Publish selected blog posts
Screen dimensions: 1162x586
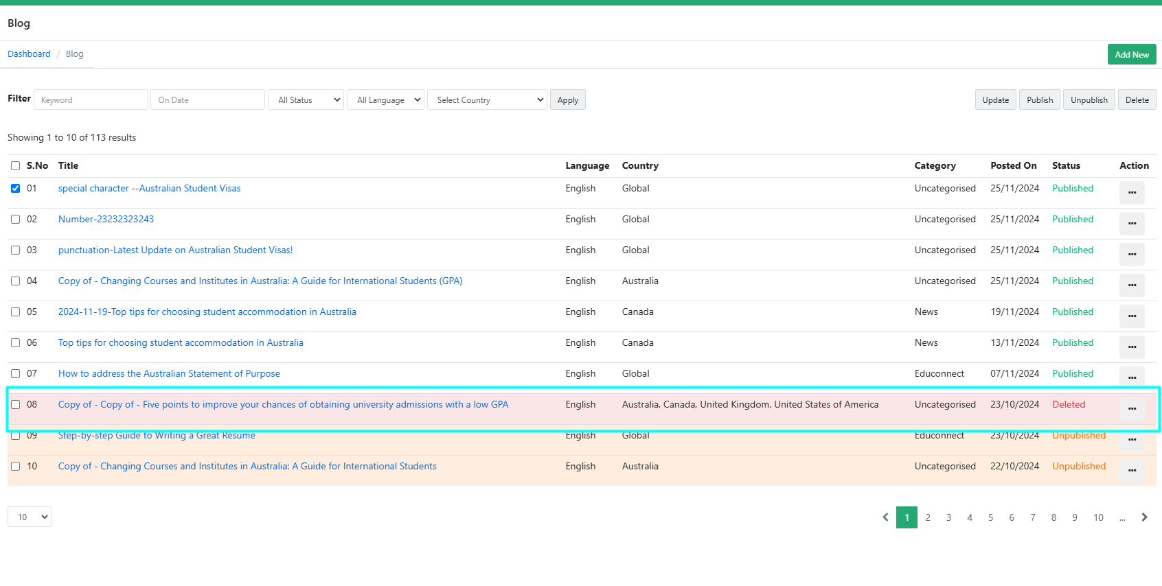point(1040,100)
